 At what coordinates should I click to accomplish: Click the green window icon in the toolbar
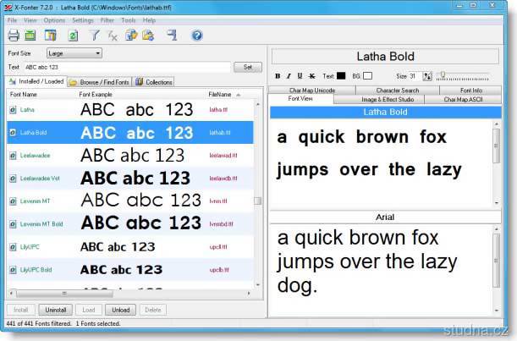tap(30, 36)
